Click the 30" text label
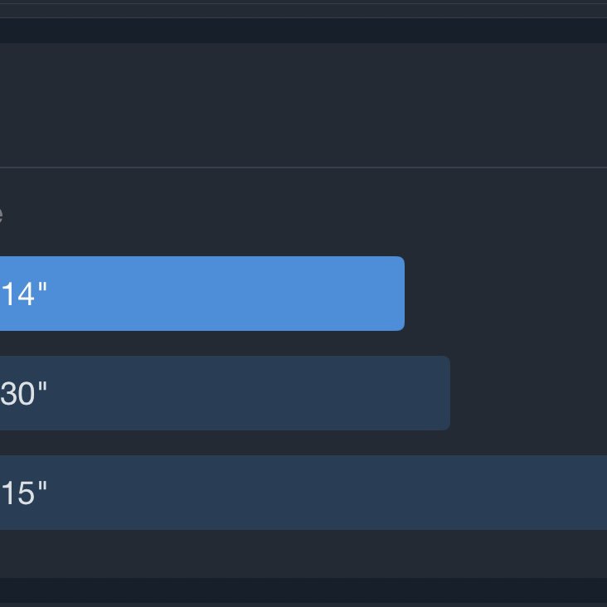Viewport: 607px width, 607px height. tap(23, 394)
